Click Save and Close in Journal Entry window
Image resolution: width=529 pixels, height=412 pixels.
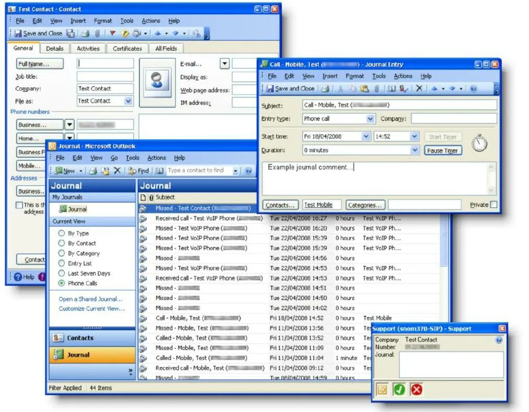[291, 88]
